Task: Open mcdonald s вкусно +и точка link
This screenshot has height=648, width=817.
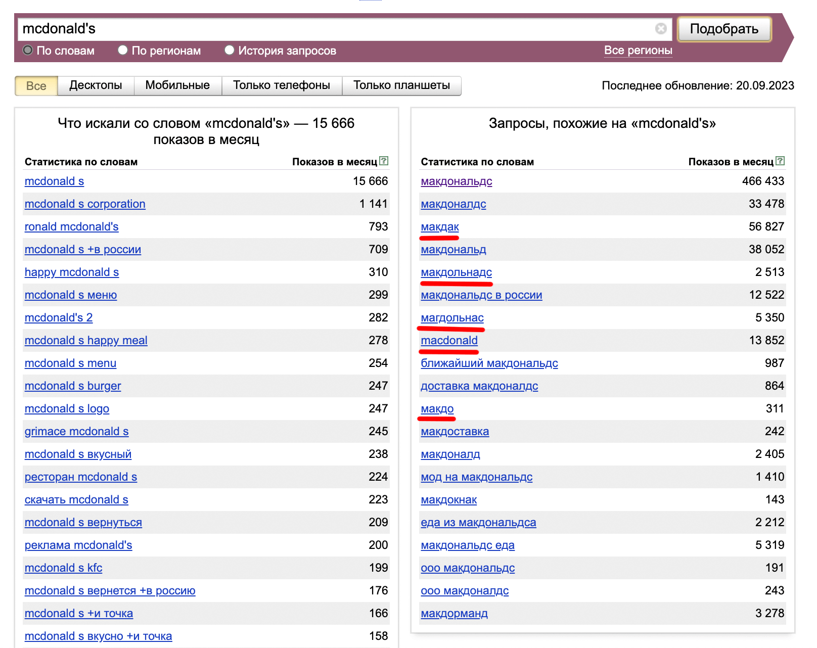Action: (x=98, y=636)
